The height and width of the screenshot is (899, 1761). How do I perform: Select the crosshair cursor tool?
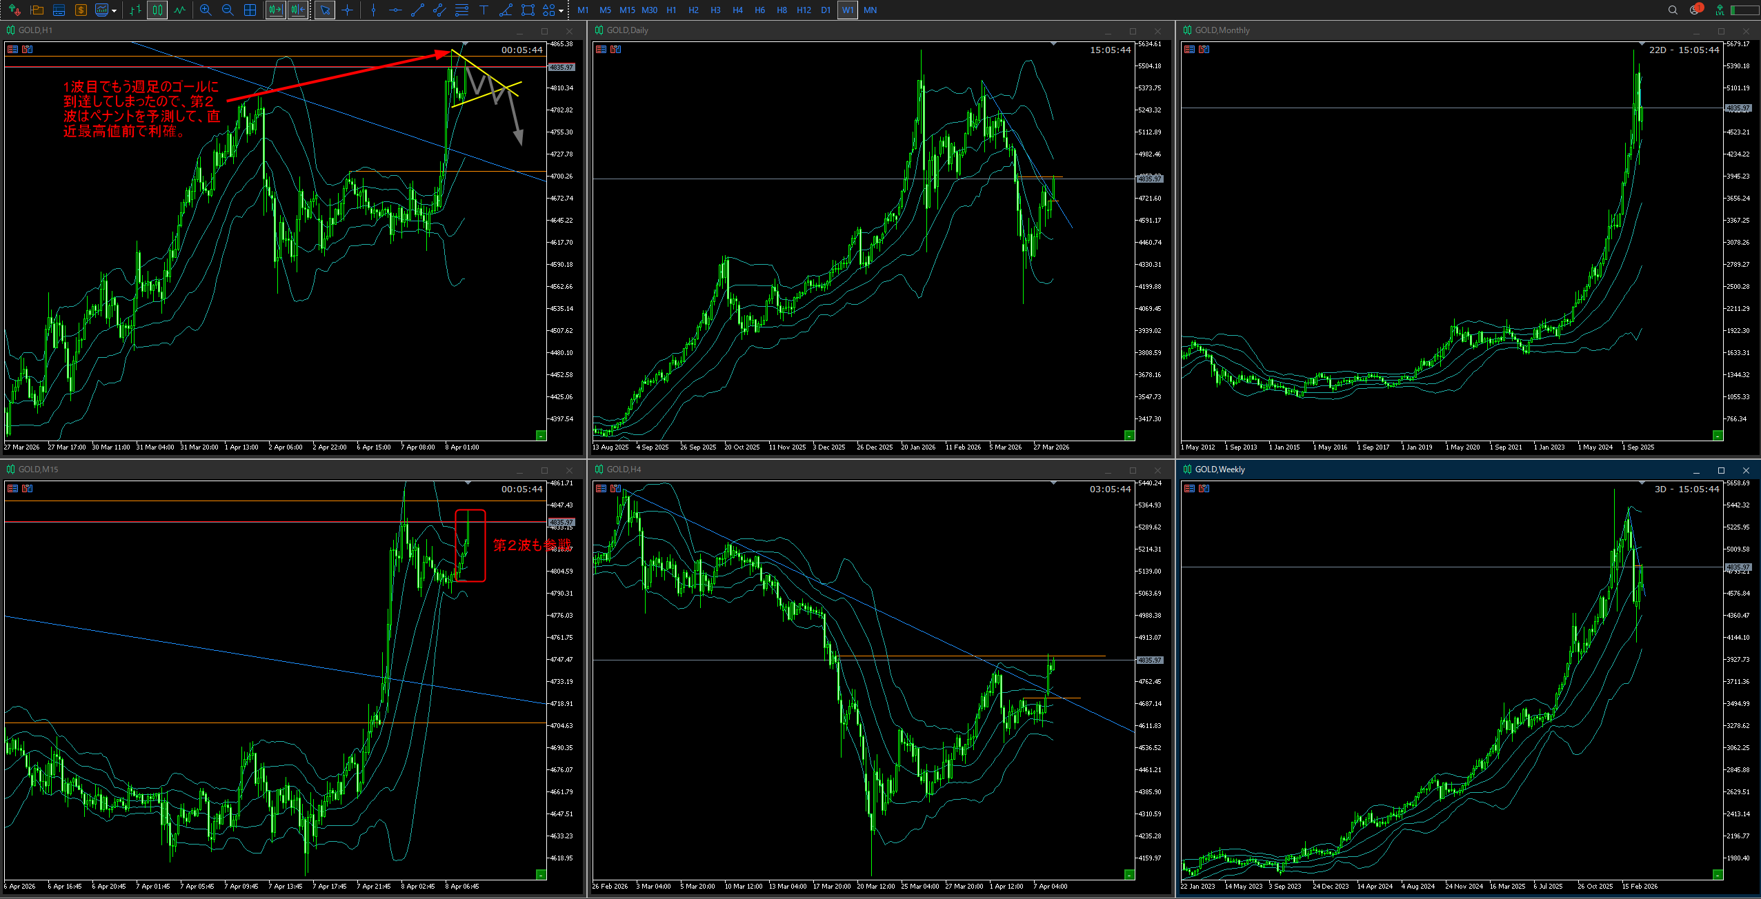(347, 10)
